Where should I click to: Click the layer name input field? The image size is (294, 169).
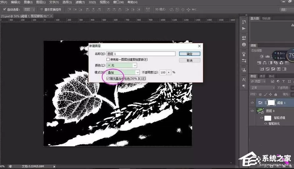click(141, 54)
